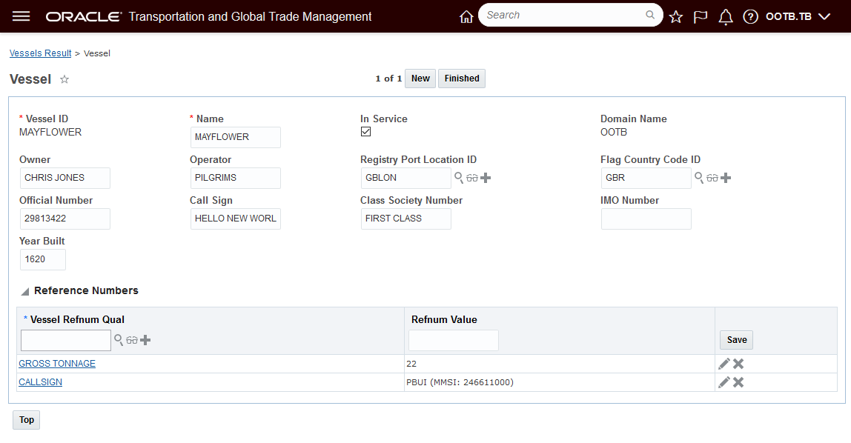
Task: Search Registry Port Location ID with magnifier
Action: point(459,178)
